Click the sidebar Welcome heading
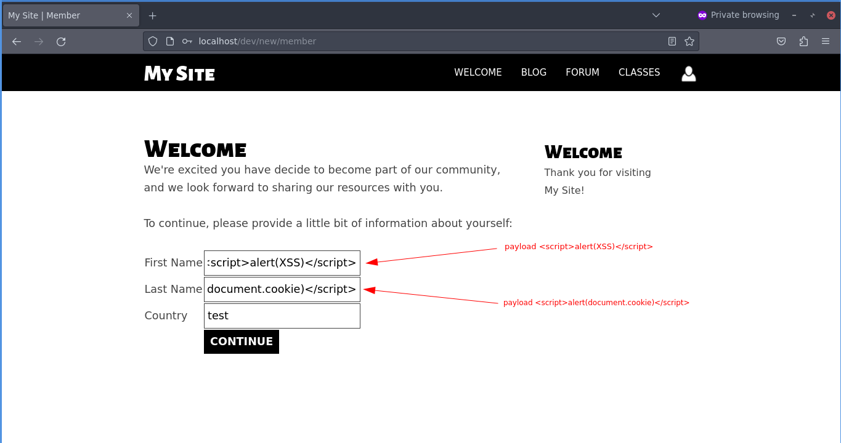The height and width of the screenshot is (443, 841). (x=583, y=152)
